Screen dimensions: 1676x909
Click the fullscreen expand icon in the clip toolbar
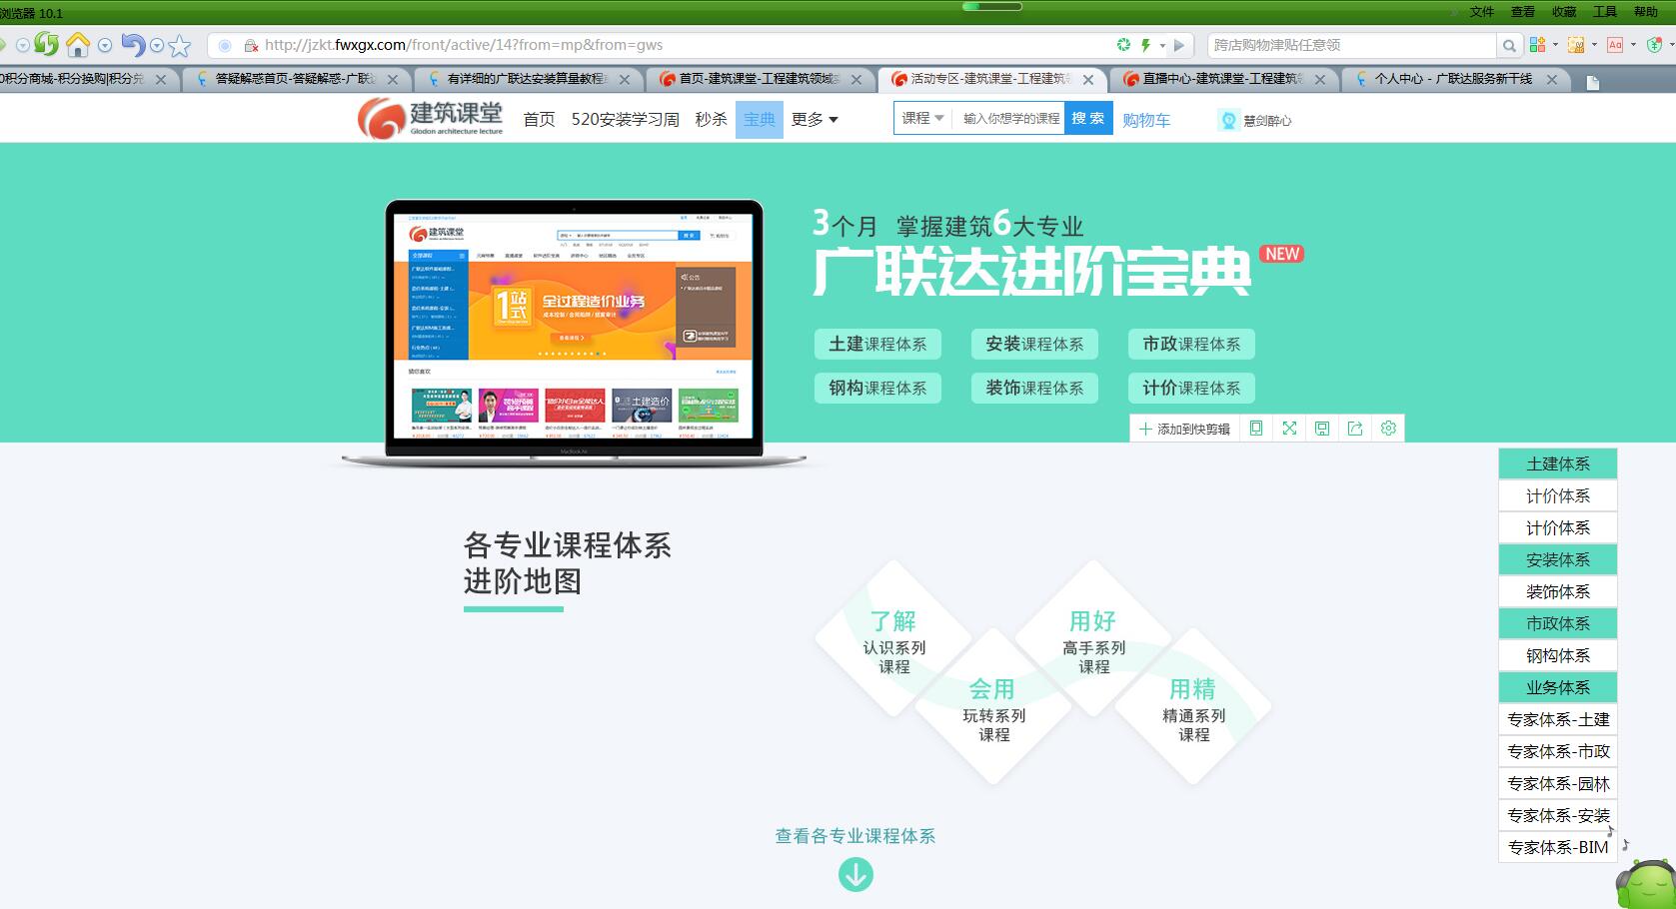click(x=1289, y=429)
